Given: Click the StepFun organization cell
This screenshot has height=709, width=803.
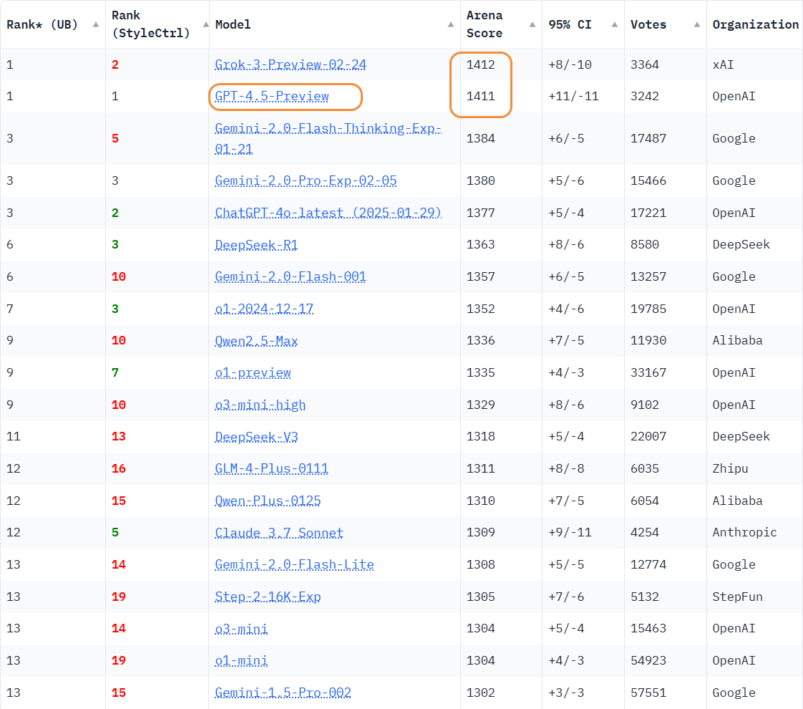Looking at the screenshot, I should click(737, 597).
